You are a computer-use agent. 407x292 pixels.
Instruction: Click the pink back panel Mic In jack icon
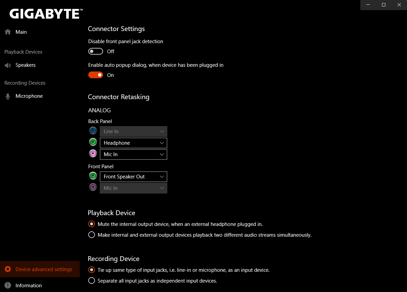tap(93, 154)
